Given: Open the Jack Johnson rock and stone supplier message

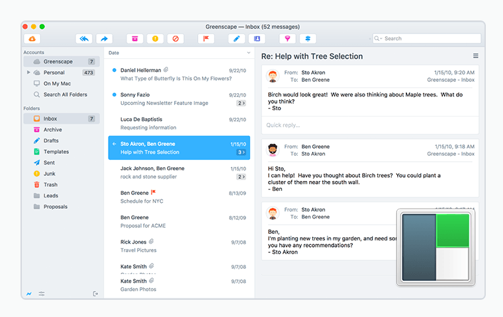Looking at the screenshot, I should tap(179, 172).
